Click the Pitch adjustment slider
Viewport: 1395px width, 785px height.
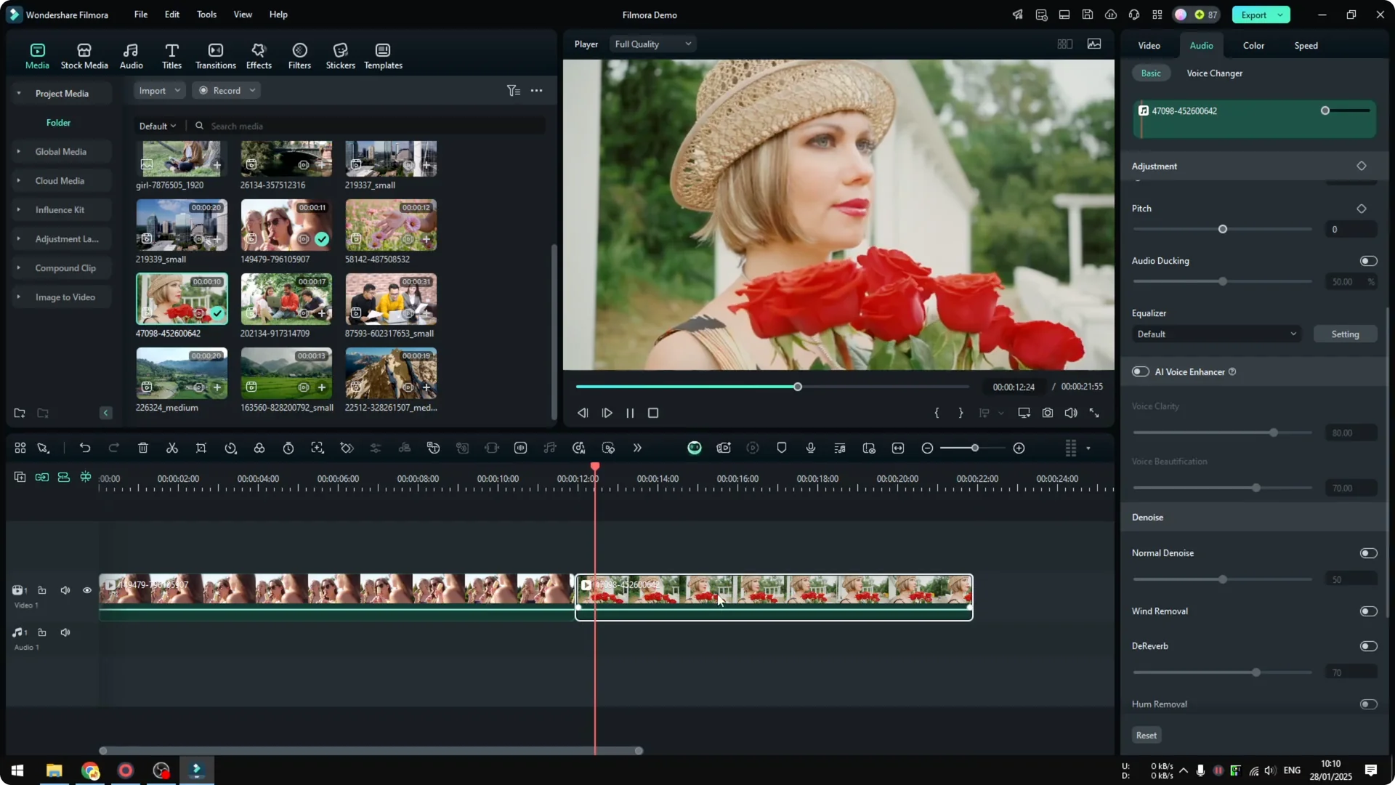(1222, 229)
